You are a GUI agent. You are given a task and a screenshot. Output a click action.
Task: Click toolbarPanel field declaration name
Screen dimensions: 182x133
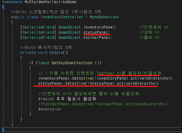click(x=96, y=38)
